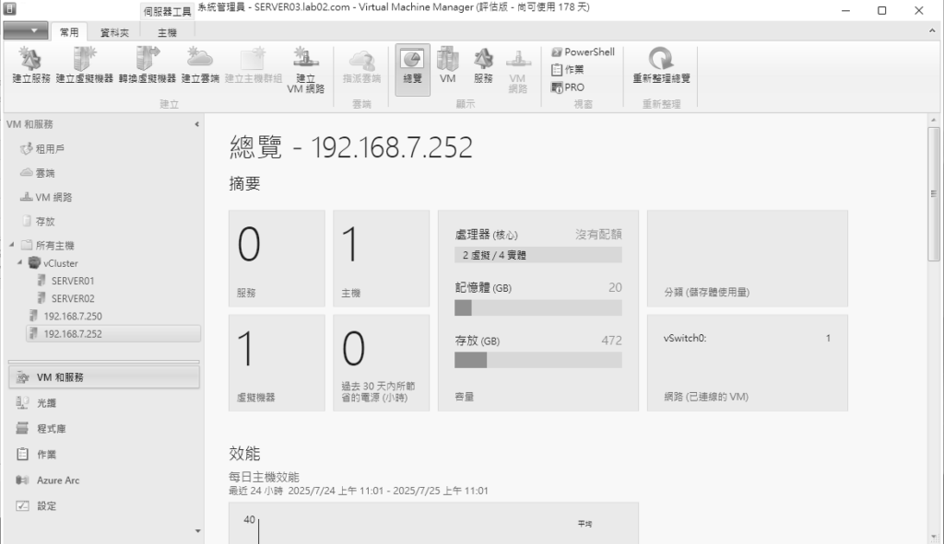Viewport: 944px width, 544px height.
Task: Switch to the 主機 (Host) ribbon tab
Action: pos(167,32)
